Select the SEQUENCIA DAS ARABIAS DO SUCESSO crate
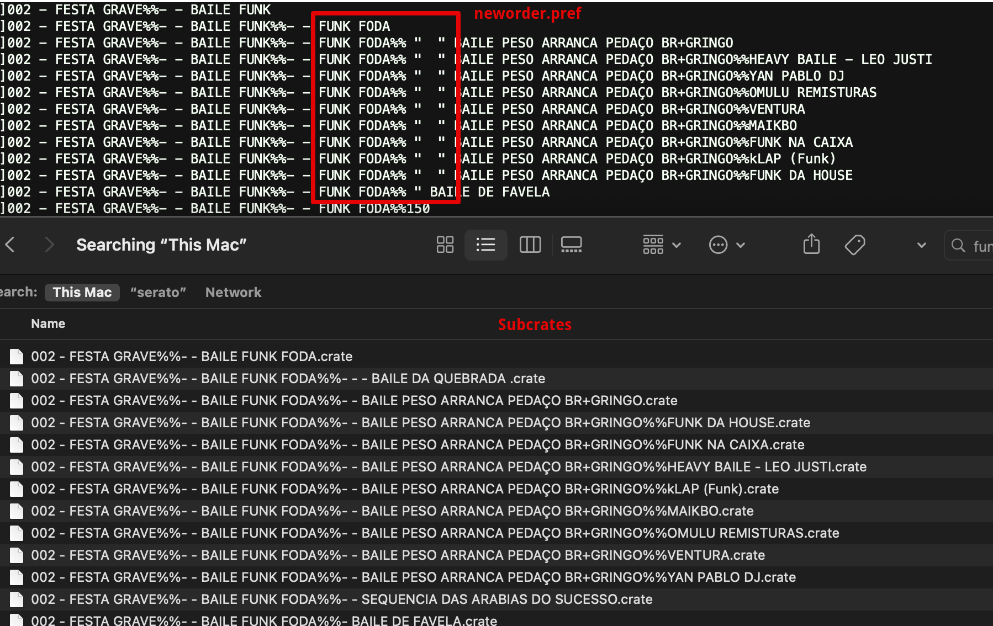Image resolution: width=993 pixels, height=626 pixels. 341,600
